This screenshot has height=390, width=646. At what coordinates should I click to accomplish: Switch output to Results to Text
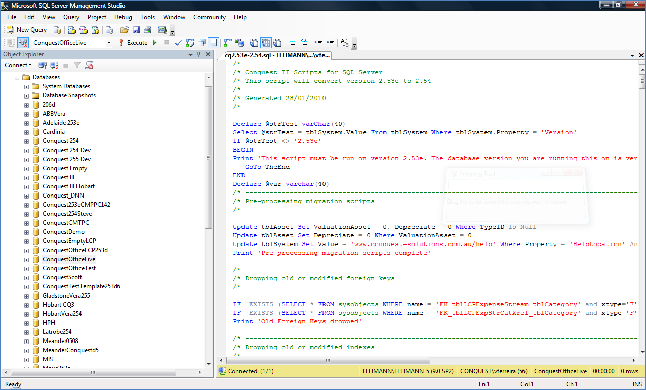coord(254,43)
